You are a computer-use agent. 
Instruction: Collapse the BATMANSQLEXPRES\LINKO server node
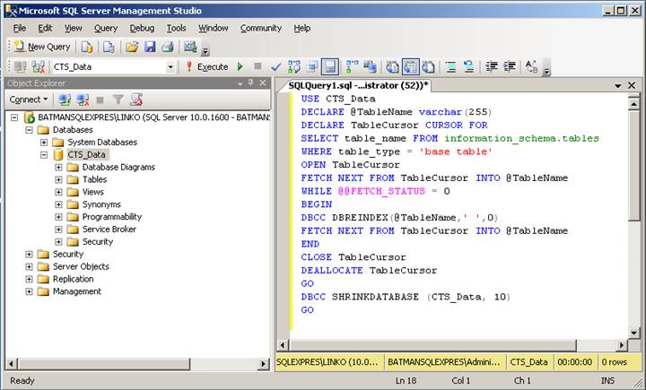(14, 117)
